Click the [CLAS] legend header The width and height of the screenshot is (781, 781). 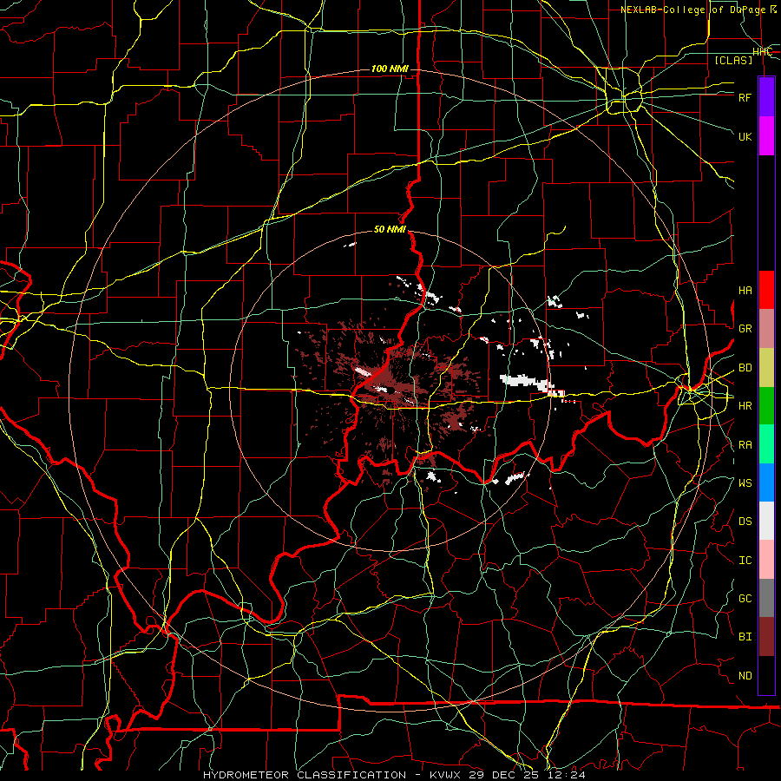pyautogui.click(x=733, y=60)
